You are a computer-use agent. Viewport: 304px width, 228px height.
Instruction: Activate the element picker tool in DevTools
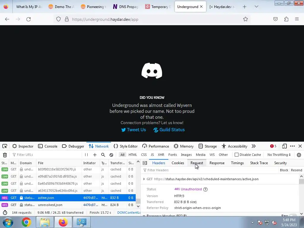(x=5, y=146)
